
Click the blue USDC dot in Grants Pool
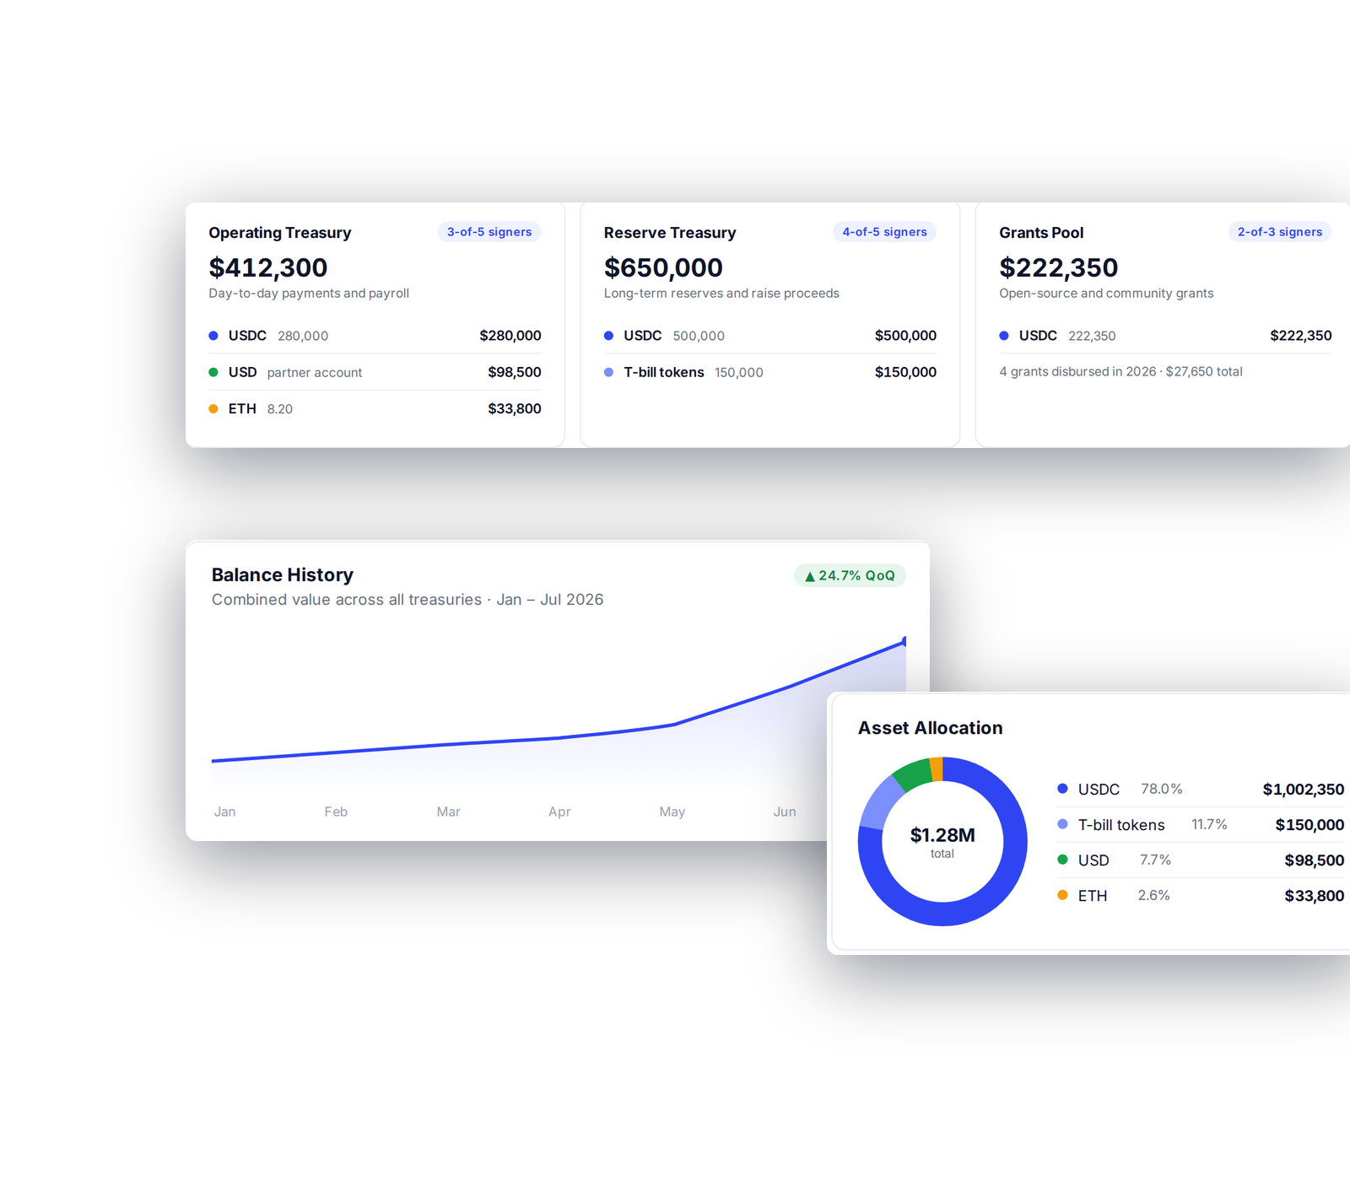(x=1004, y=336)
